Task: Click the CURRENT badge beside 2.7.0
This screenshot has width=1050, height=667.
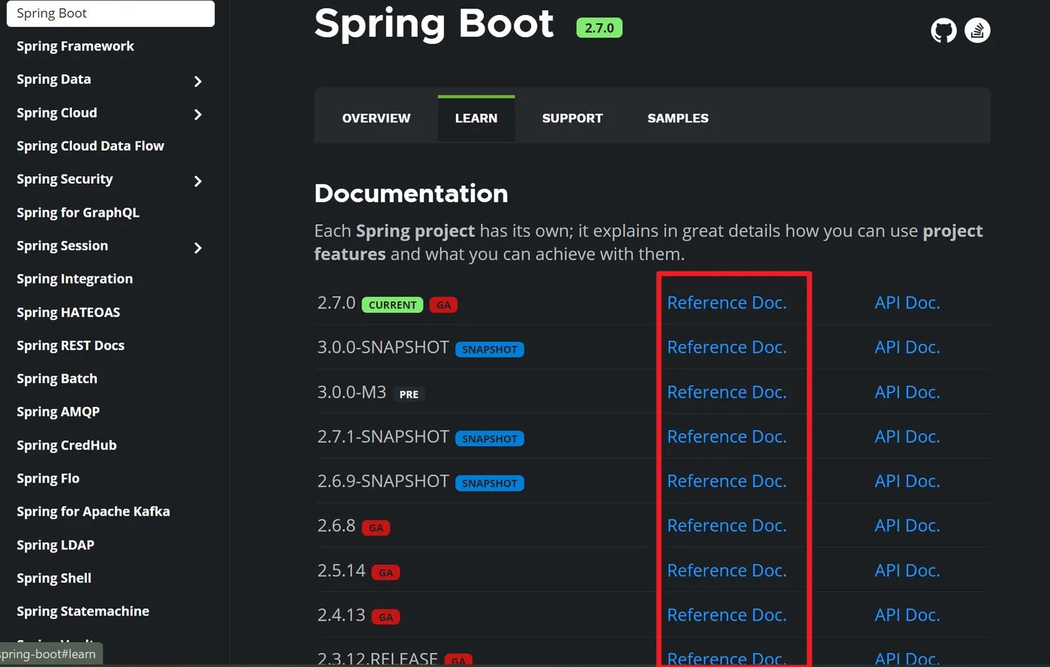Action: pos(392,305)
